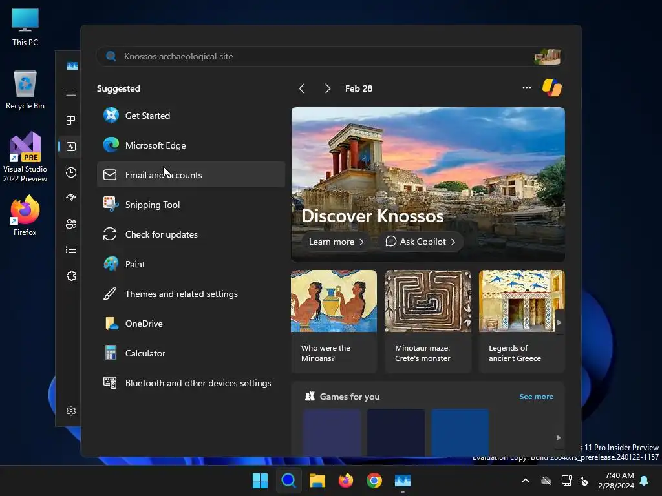The image size is (662, 496).
Task: Click the muted volume tray icon
Action: pyautogui.click(x=583, y=480)
